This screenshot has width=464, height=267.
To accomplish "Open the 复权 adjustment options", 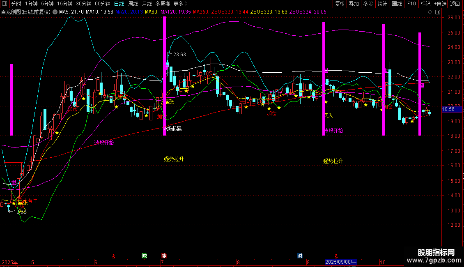I will coord(340,4).
